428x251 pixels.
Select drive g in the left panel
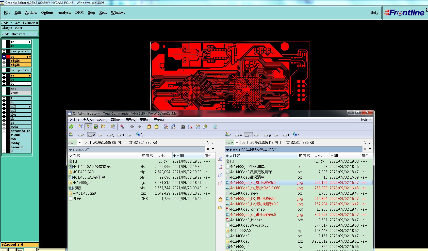tap(111, 135)
